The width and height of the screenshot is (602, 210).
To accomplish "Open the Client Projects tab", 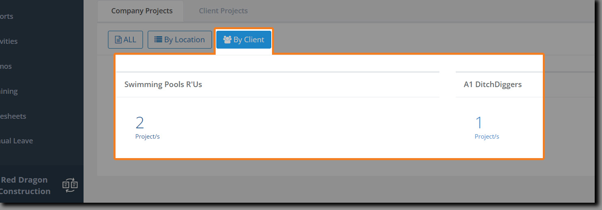I will tap(223, 11).
